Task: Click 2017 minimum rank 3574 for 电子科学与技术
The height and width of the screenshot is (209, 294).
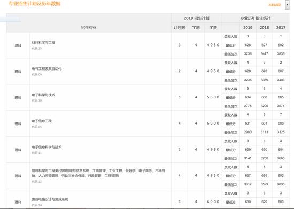Action: click(281, 106)
